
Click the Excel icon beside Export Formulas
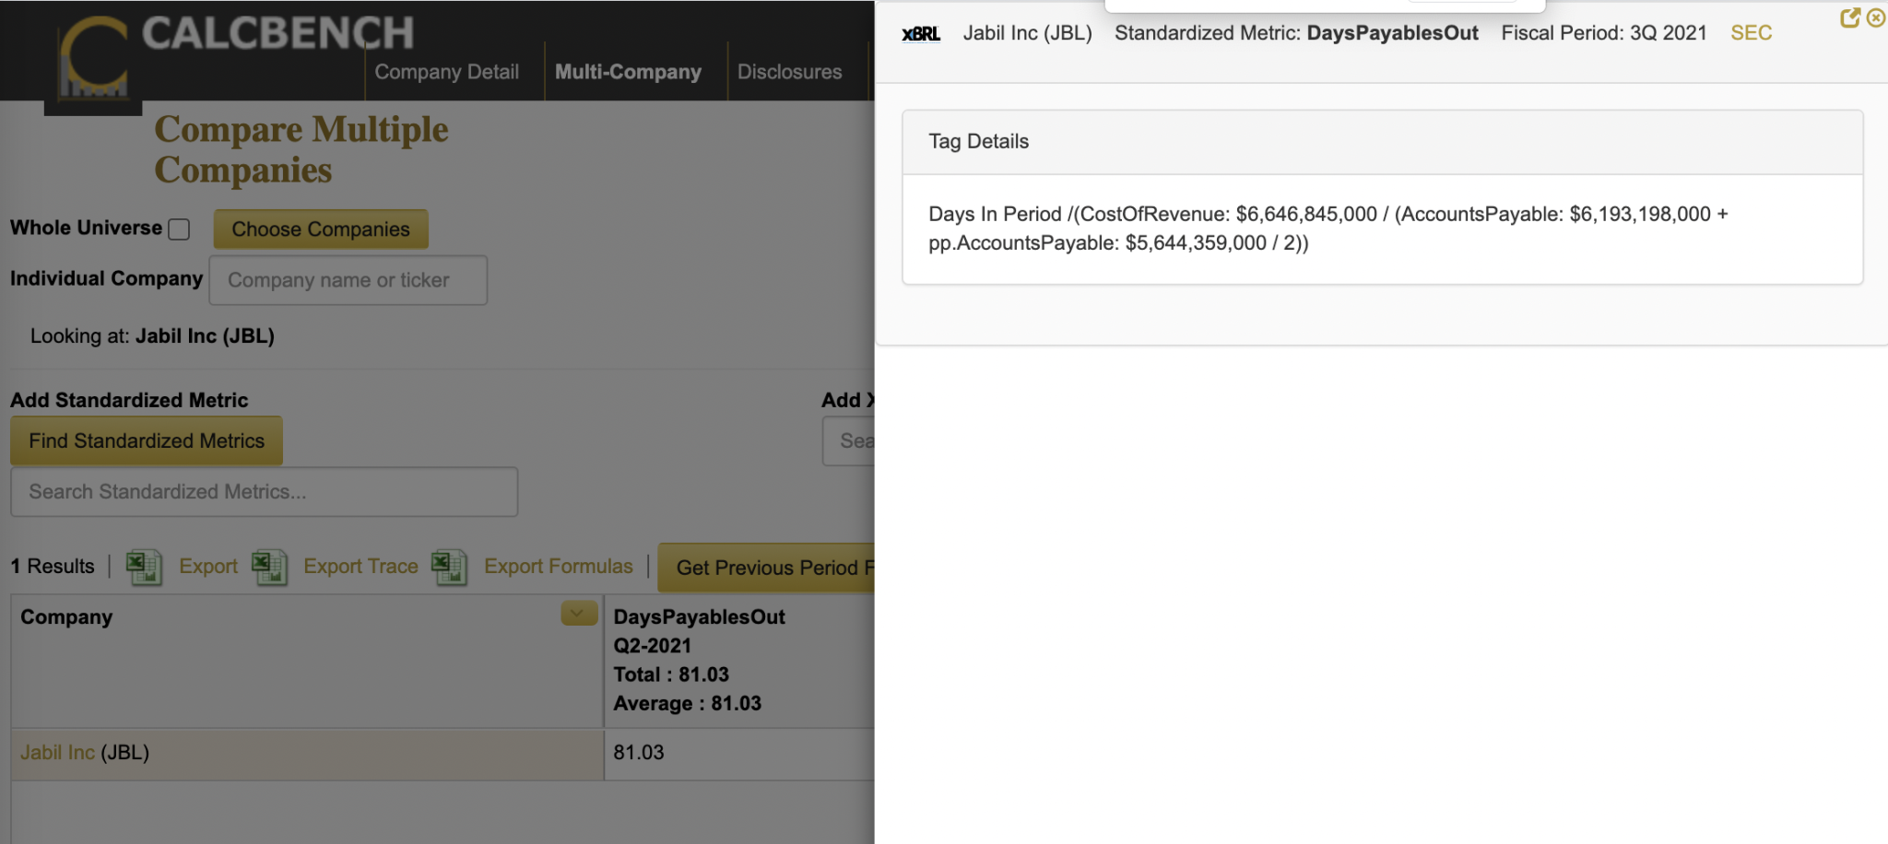tap(449, 567)
